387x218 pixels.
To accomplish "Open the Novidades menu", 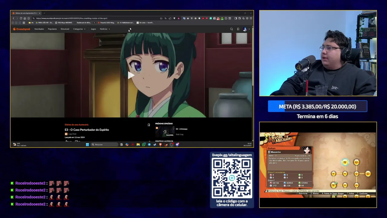I will point(39,29).
